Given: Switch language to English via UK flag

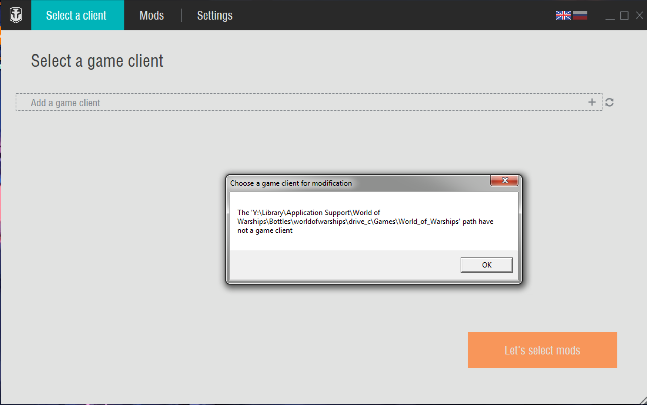Looking at the screenshot, I should 563,15.
